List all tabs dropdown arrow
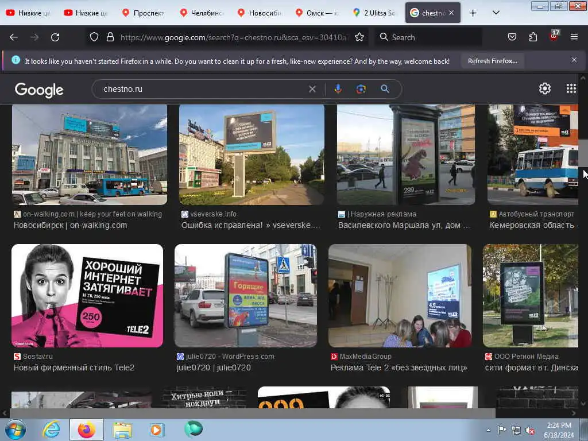This screenshot has width=588, height=441. pos(496,13)
